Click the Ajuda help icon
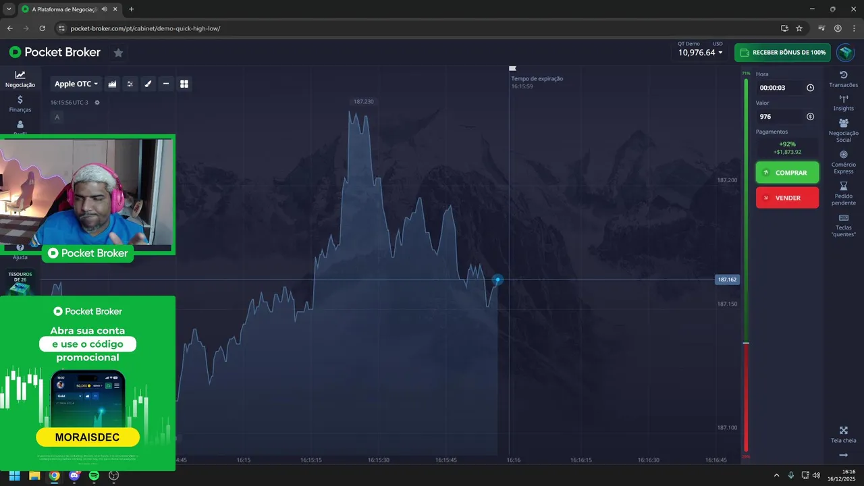Image resolution: width=864 pixels, height=486 pixels. 20,252
